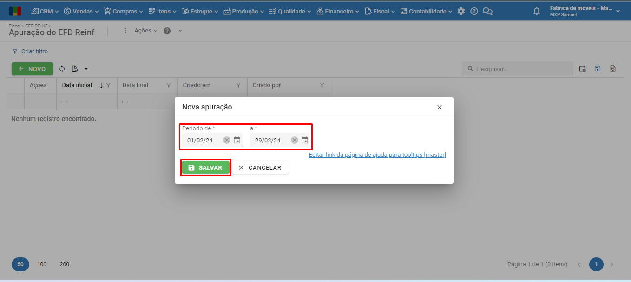Open the Financeiro menu
This screenshot has height=282, width=631.
pos(338,11)
